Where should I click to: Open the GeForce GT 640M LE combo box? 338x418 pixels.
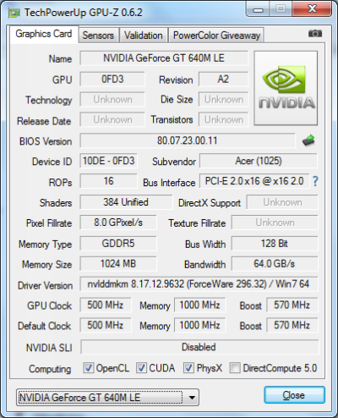(x=107, y=398)
